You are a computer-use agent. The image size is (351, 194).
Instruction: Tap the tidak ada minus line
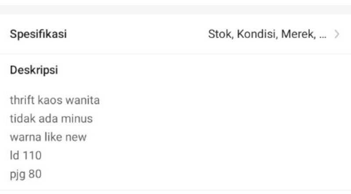coord(51,118)
